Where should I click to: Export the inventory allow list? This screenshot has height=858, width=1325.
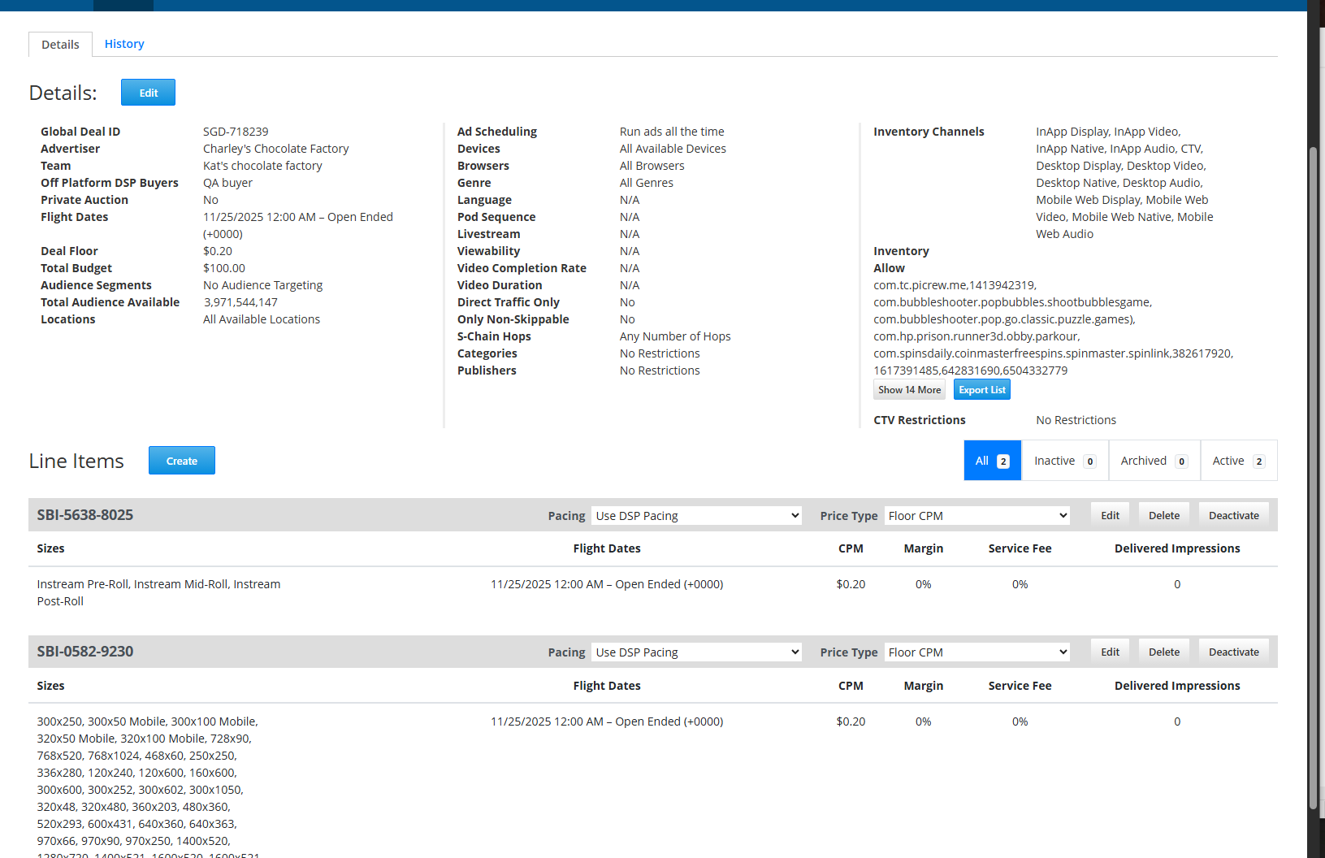coord(981,390)
